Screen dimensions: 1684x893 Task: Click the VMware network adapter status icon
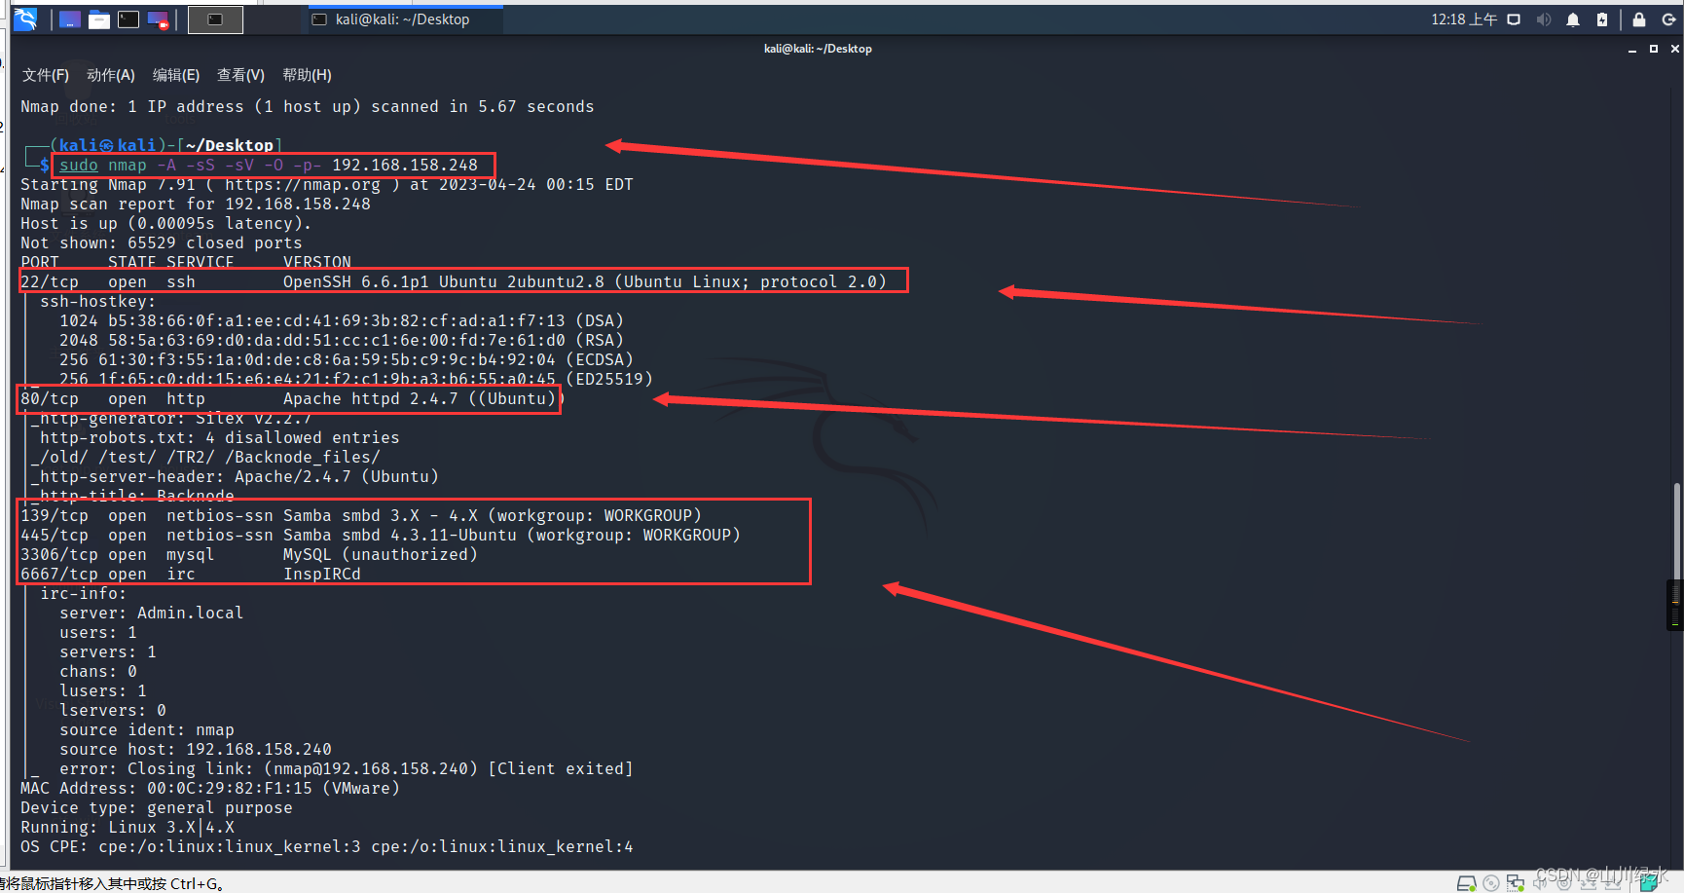coord(1516,883)
